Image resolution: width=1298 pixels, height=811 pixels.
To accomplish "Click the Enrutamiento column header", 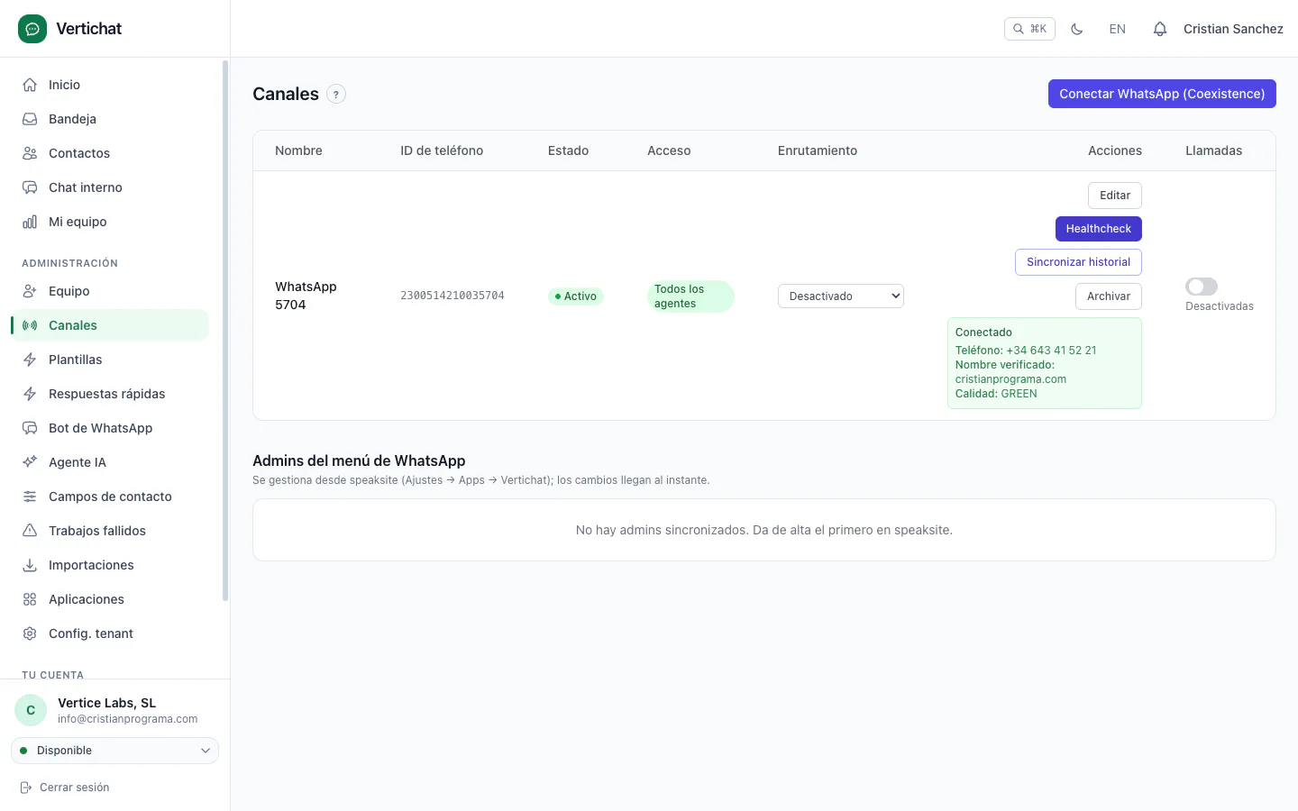I will 818,150.
